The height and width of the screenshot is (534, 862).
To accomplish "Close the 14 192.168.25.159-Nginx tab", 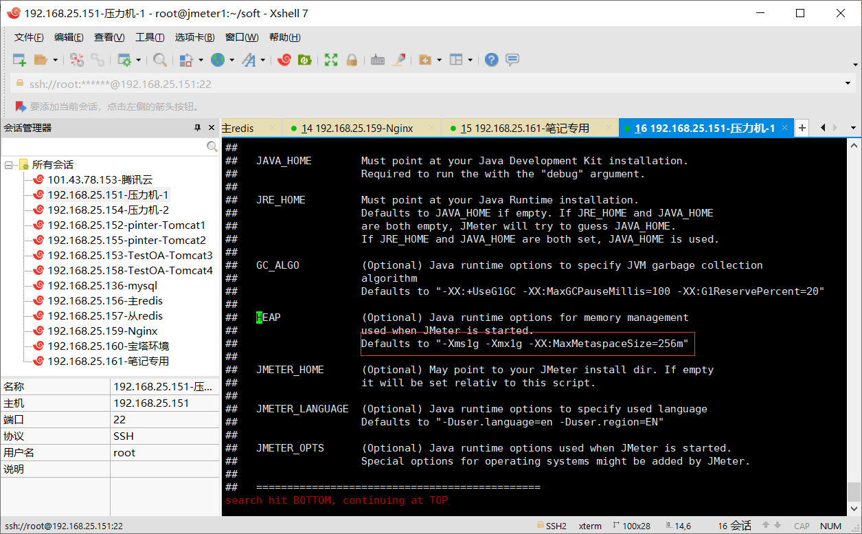I will (x=431, y=128).
